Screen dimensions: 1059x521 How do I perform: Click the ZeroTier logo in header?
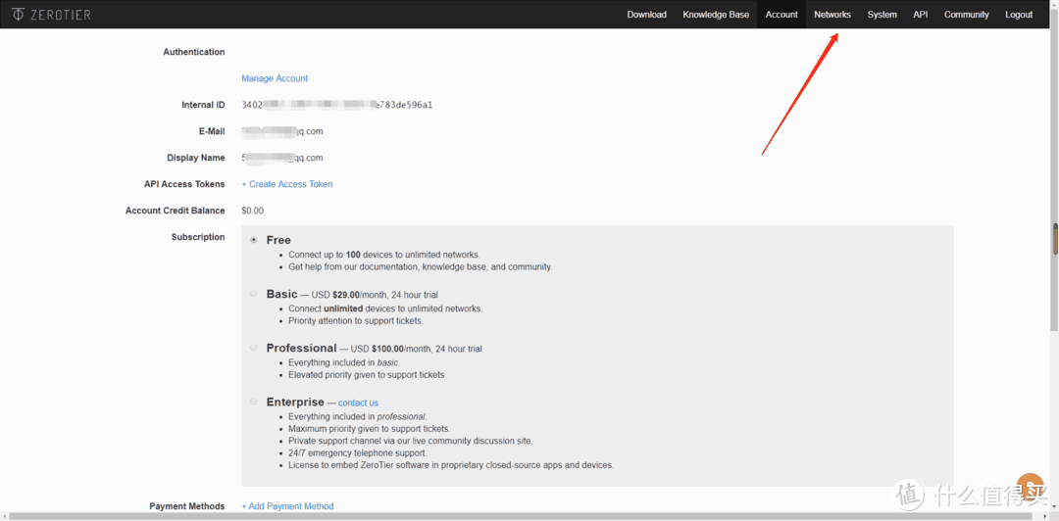pyautogui.click(x=52, y=14)
